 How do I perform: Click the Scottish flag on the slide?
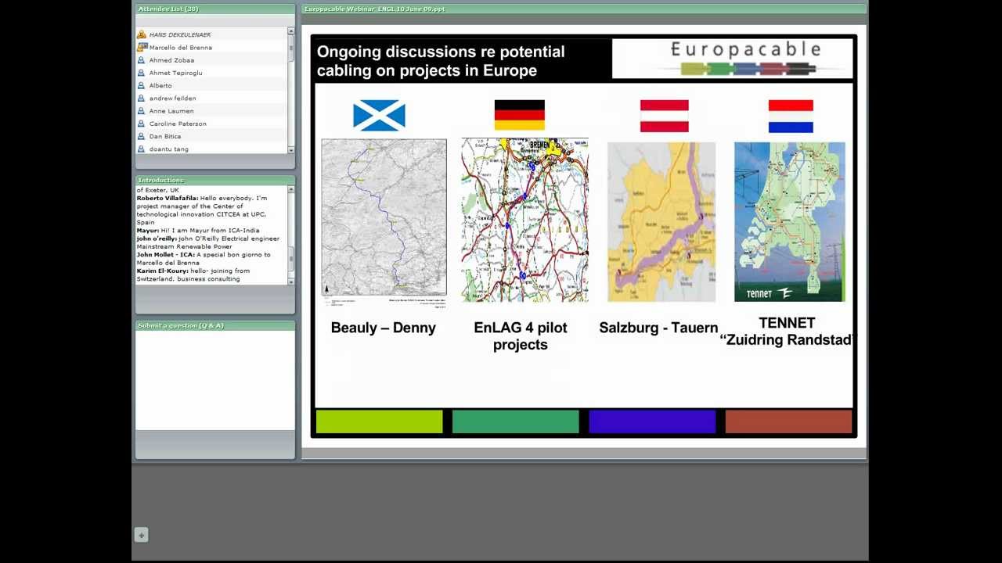379,116
